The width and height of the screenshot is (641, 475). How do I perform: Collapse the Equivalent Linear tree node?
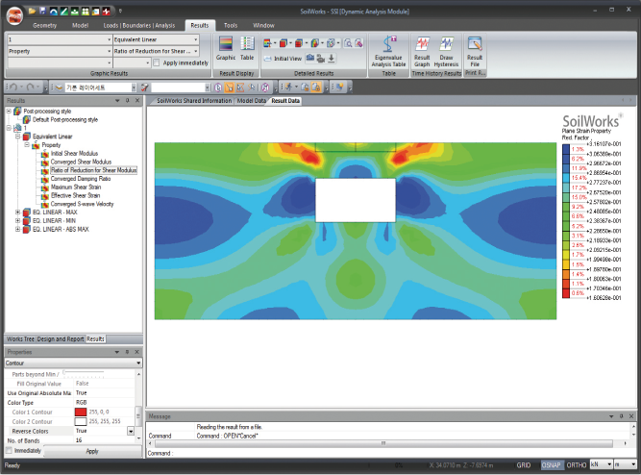tap(17, 137)
